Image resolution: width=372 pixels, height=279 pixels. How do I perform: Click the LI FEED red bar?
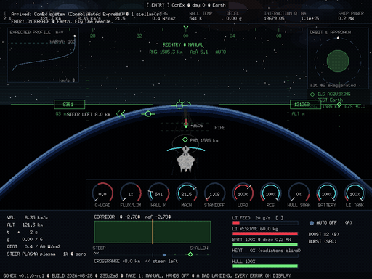(236, 223)
